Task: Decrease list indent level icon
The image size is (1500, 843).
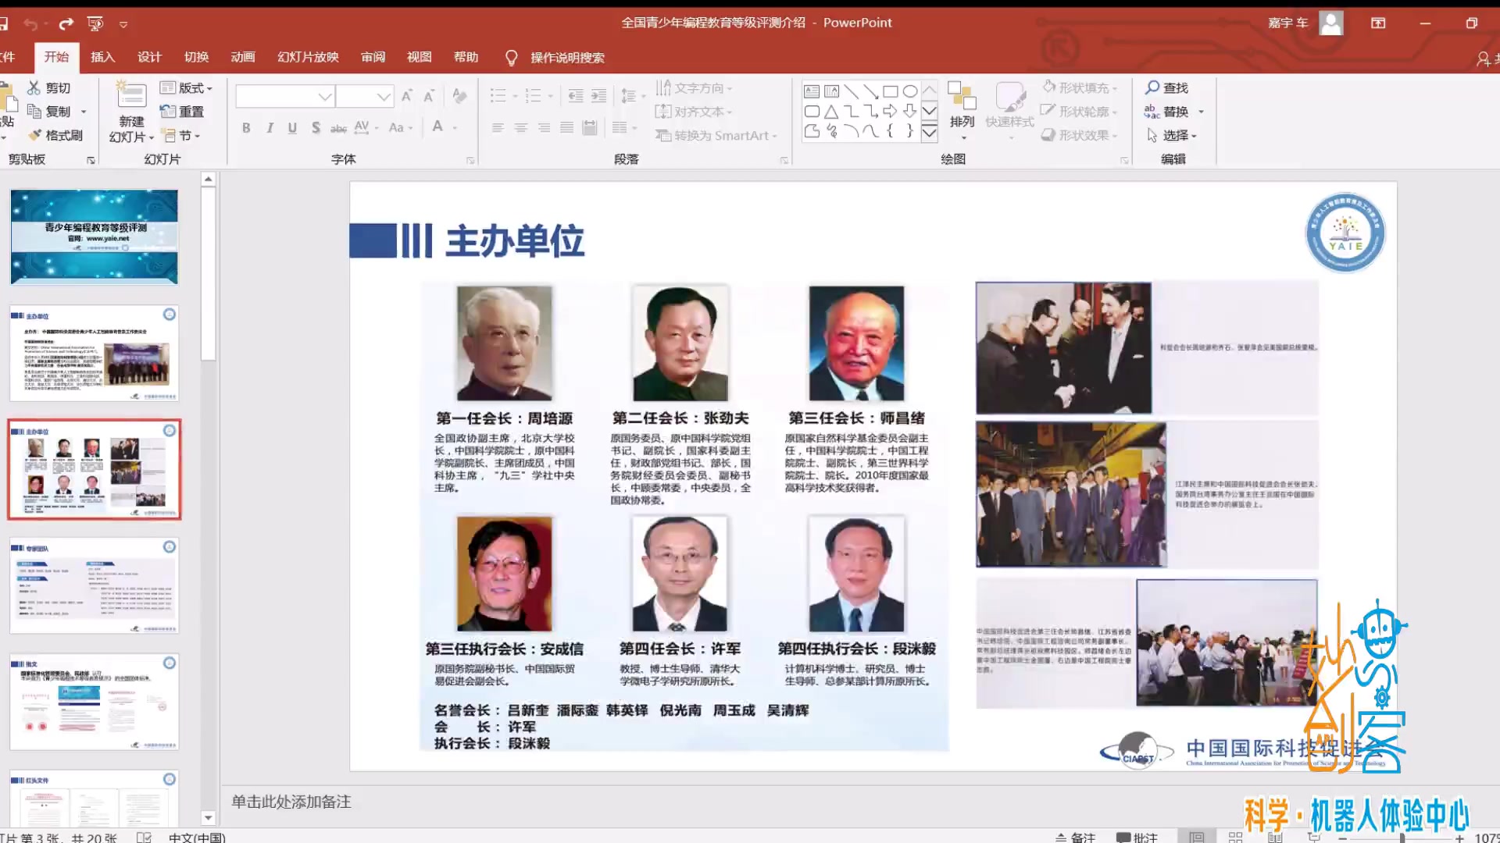Action: [576, 96]
